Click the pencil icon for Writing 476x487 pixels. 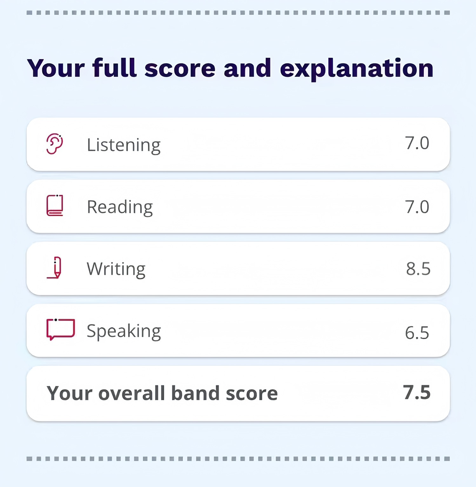pyautogui.click(x=54, y=267)
